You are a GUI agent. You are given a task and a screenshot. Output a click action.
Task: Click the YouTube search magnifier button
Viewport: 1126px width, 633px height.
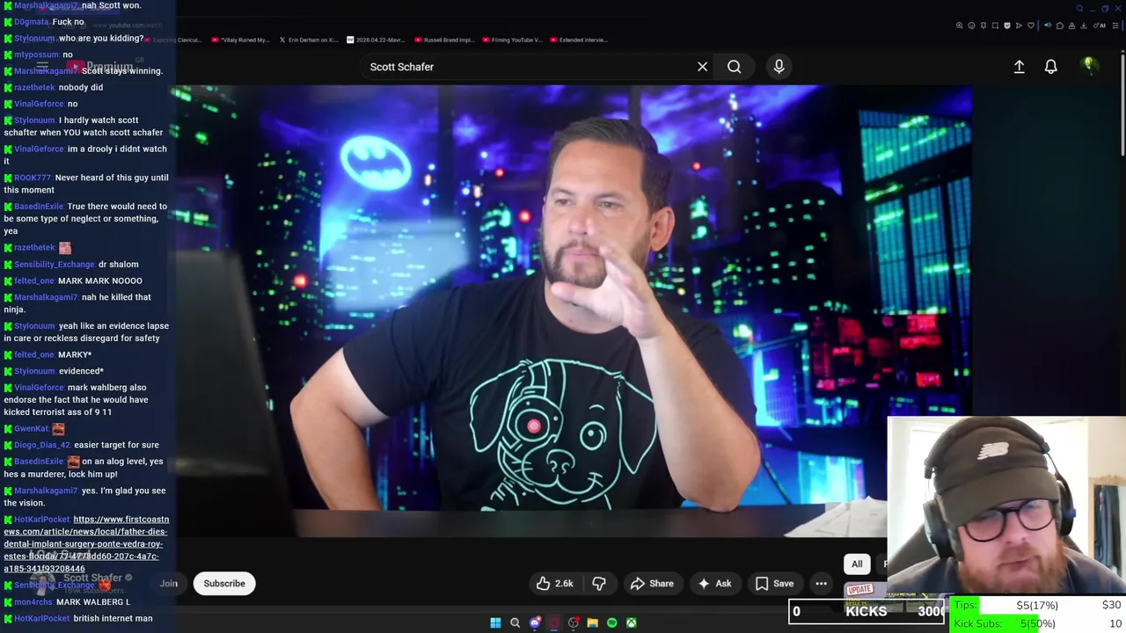(734, 67)
